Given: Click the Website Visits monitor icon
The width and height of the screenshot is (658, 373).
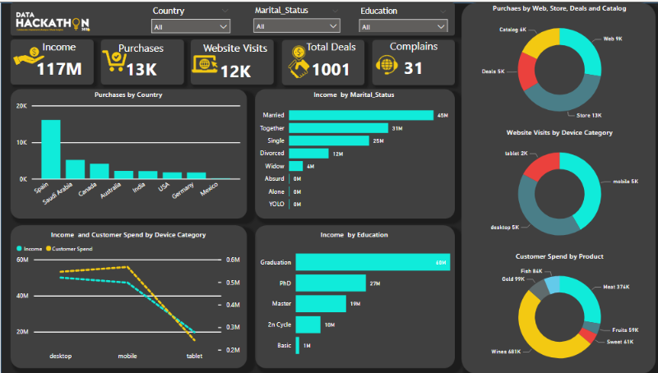Looking at the screenshot, I should coord(205,63).
